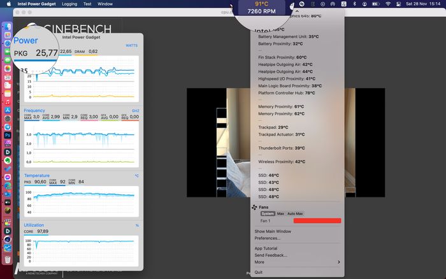
Task: Click the Frequency section heading
Action: [x=34, y=110]
